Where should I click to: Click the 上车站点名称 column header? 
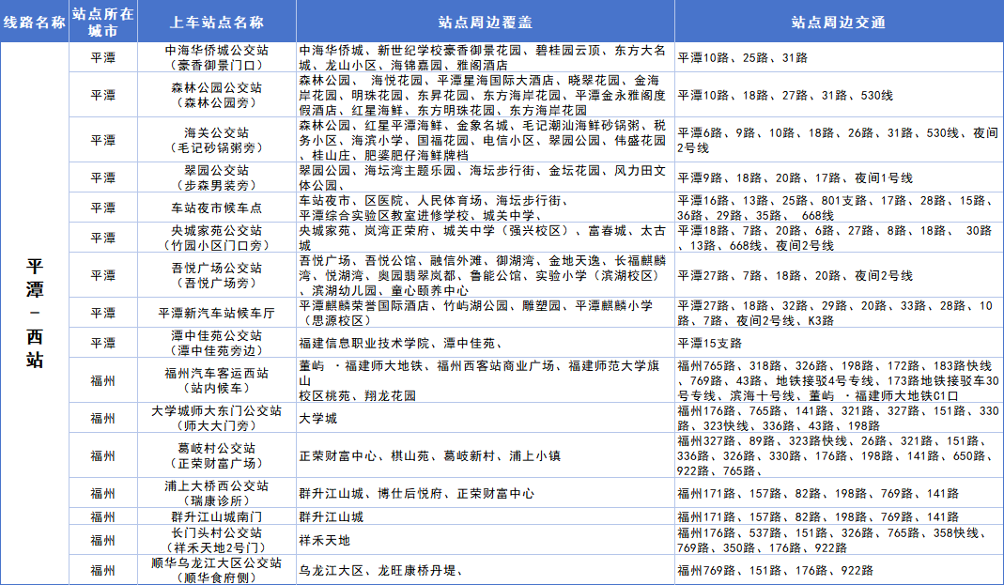pyautogui.click(x=217, y=22)
